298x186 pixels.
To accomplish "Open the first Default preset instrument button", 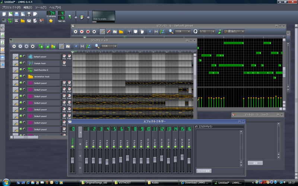I will (43, 57).
